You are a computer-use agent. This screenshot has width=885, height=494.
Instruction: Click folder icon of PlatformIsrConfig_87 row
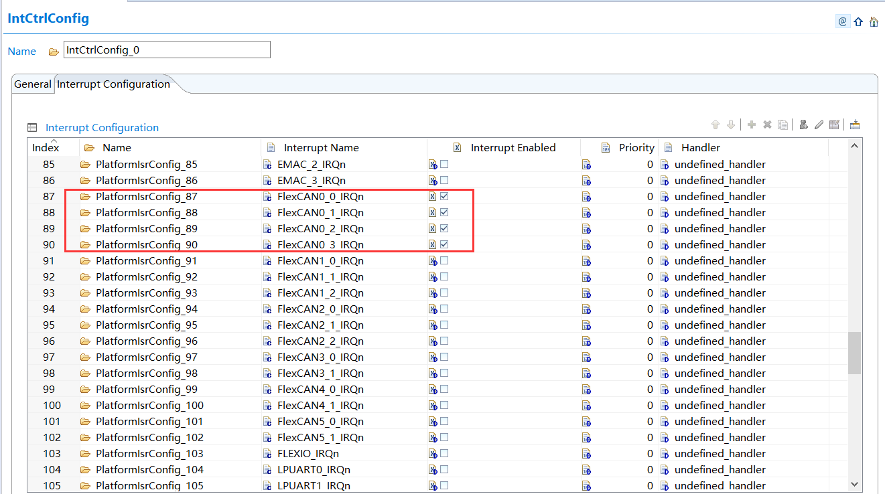coord(85,197)
